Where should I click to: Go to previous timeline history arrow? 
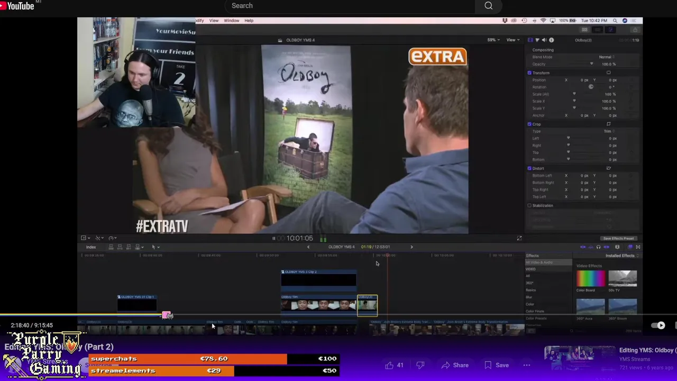308,247
